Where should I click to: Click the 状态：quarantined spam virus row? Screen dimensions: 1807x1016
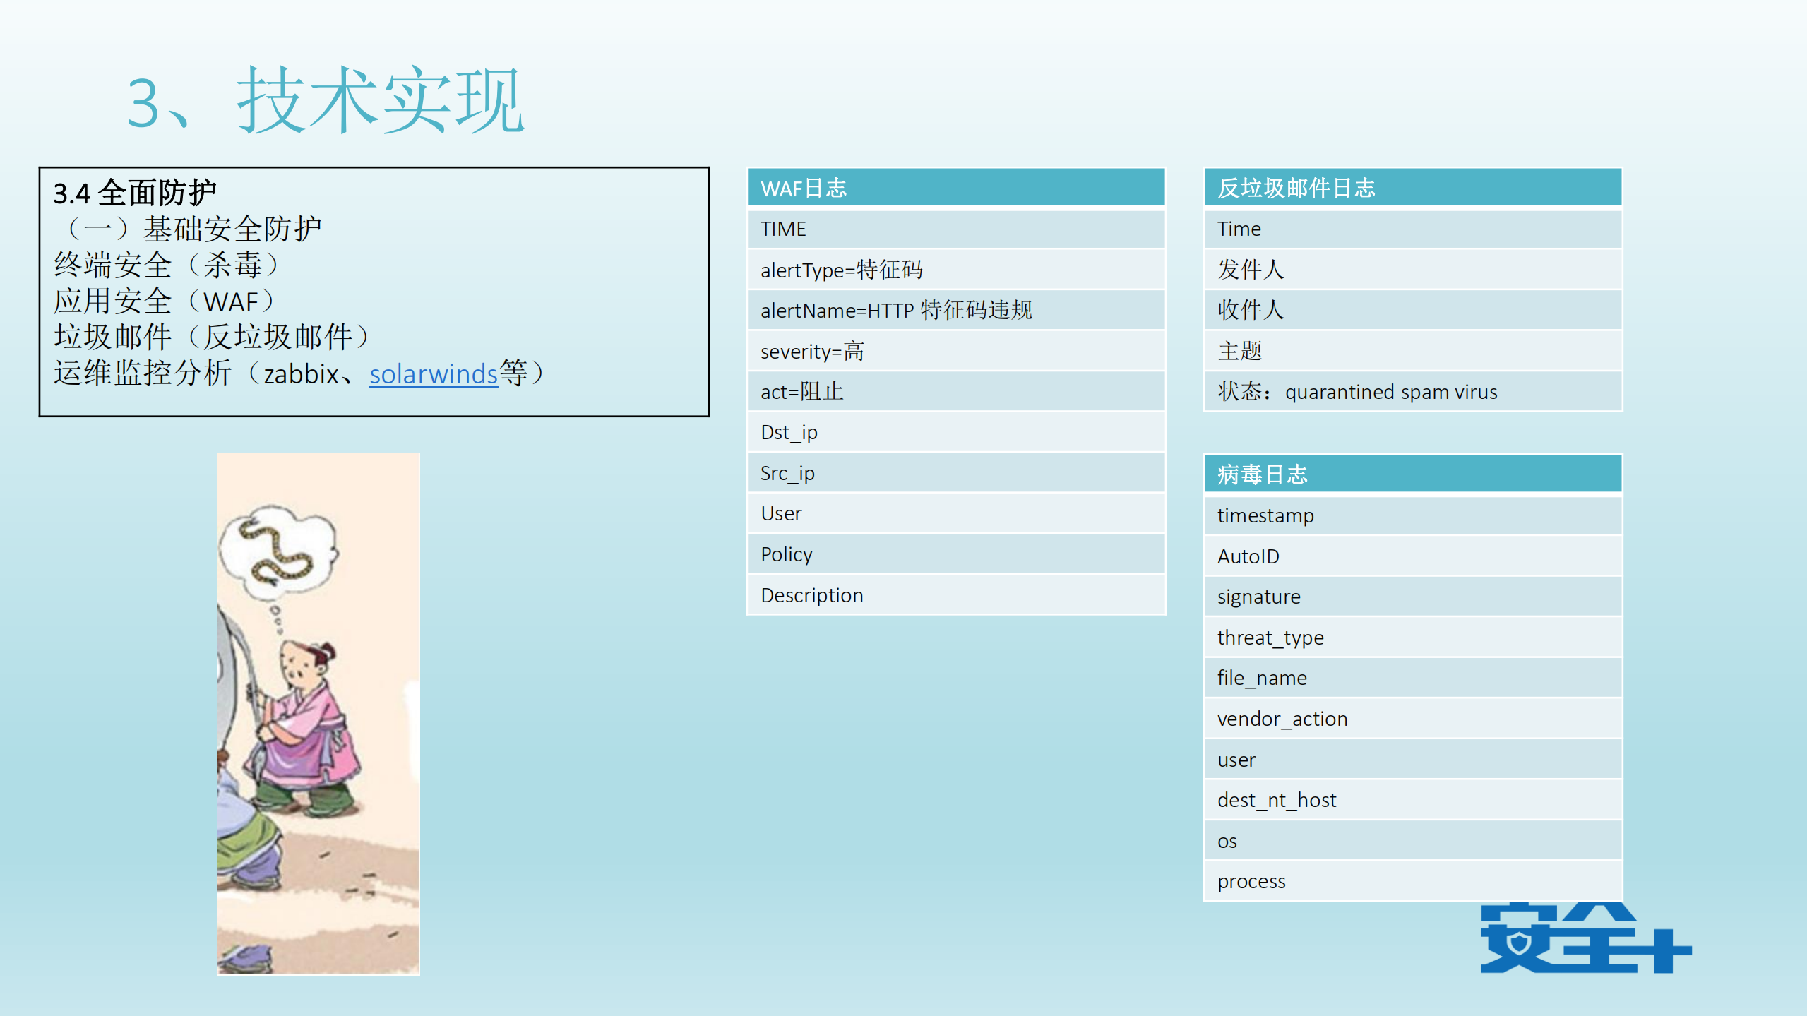[x=1412, y=392]
